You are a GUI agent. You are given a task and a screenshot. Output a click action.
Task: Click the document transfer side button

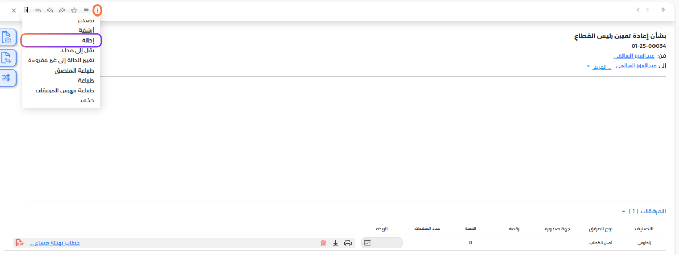coord(6,58)
